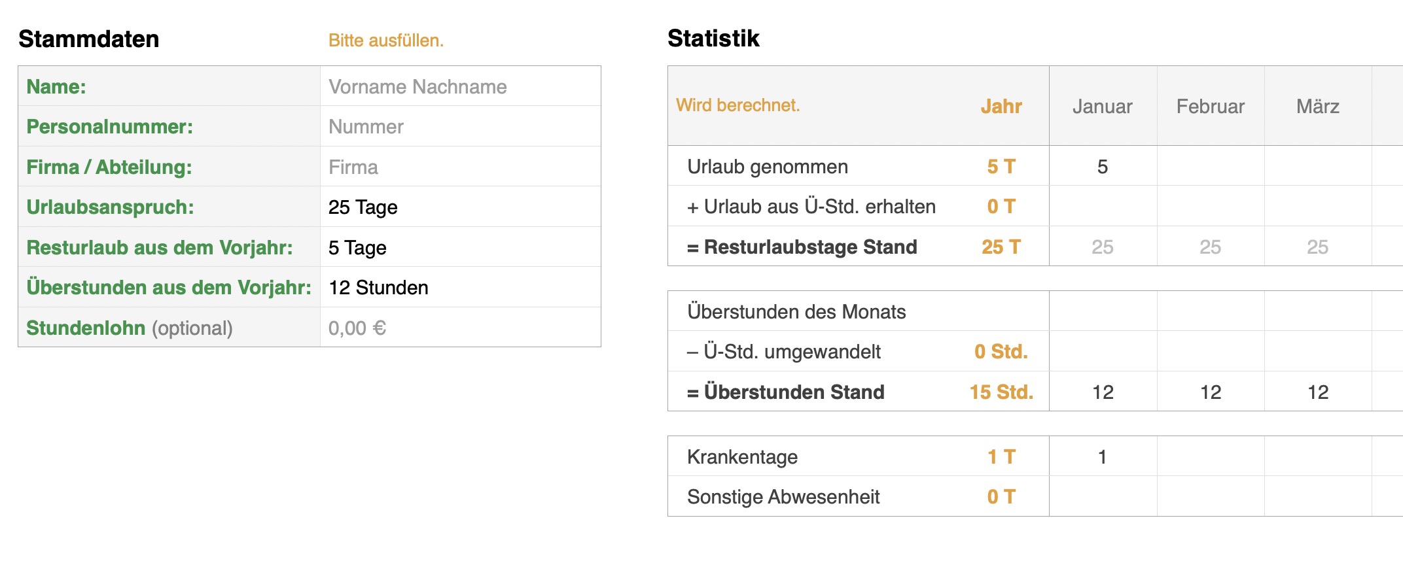Select the Personalnummer field 'Nummer'
The image size is (1403, 565).
click(x=460, y=126)
